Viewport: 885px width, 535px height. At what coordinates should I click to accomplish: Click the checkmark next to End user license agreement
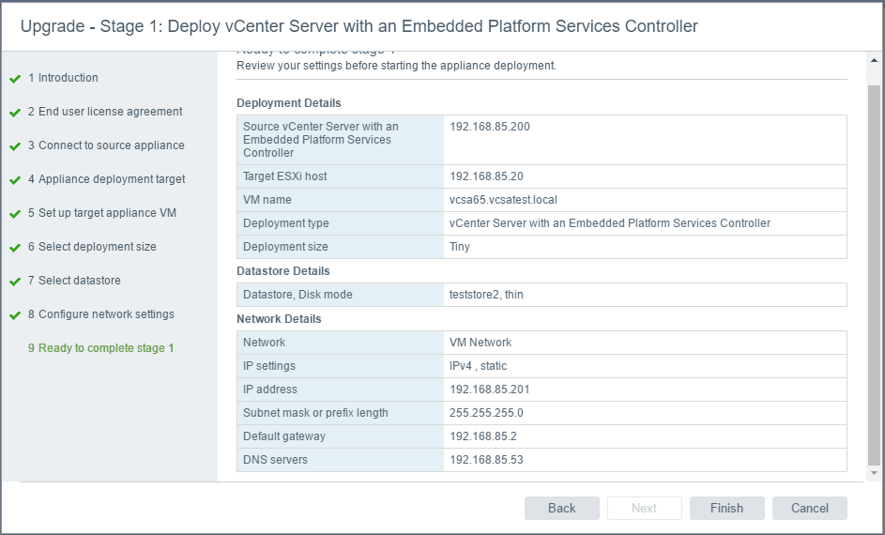tap(15, 113)
